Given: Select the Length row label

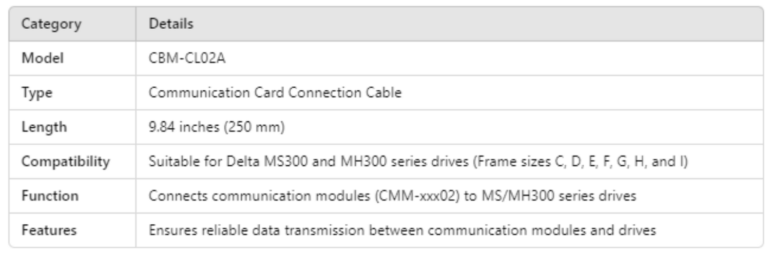Looking at the screenshot, I should [x=44, y=127].
